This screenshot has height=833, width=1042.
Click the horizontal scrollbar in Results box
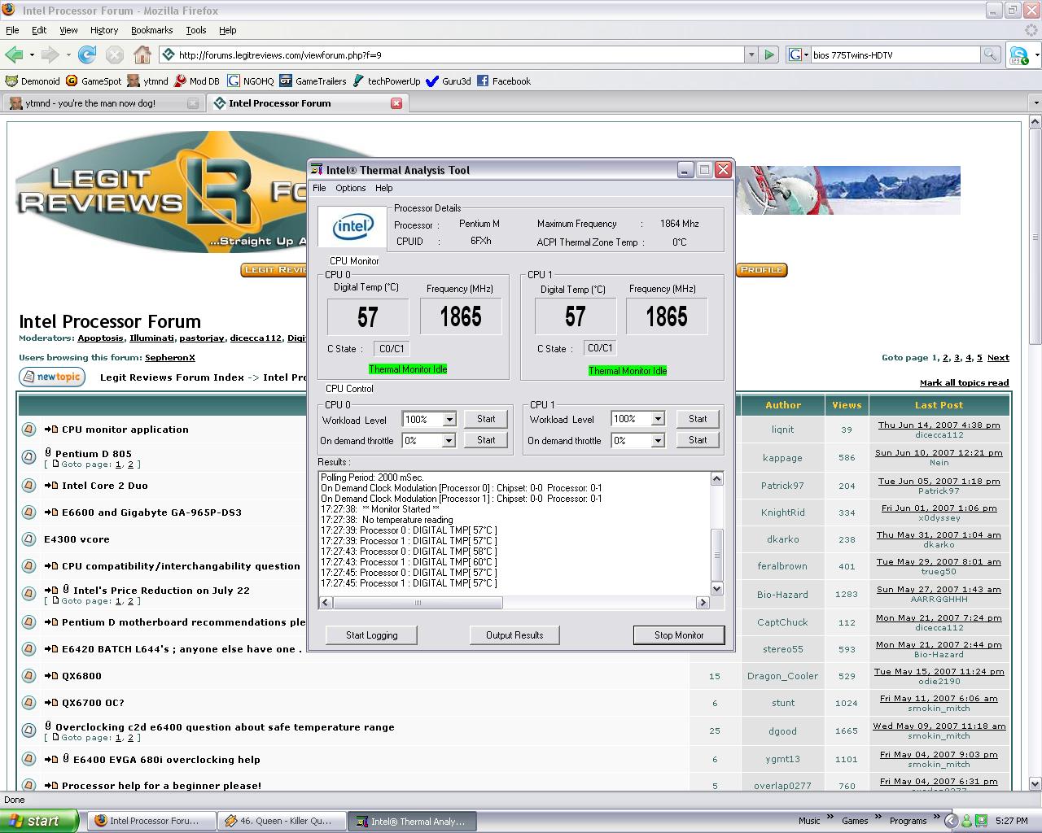514,603
